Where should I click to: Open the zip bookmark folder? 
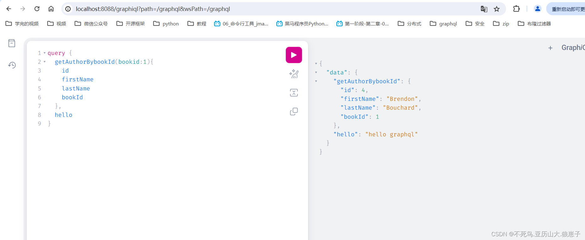pyautogui.click(x=501, y=24)
